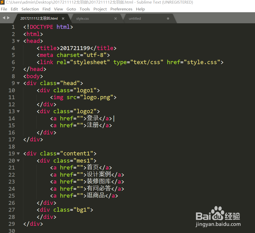Click the "logo1" class value
This screenshot has height=233, width=255.
(x=85, y=90)
